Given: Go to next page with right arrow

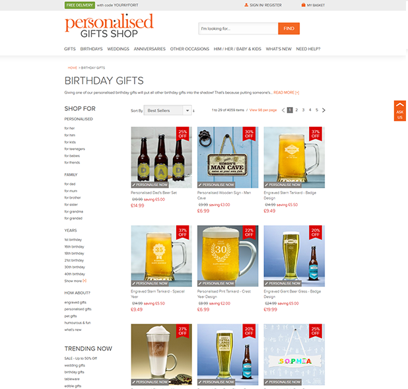Looking at the screenshot, I should point(323,110).
